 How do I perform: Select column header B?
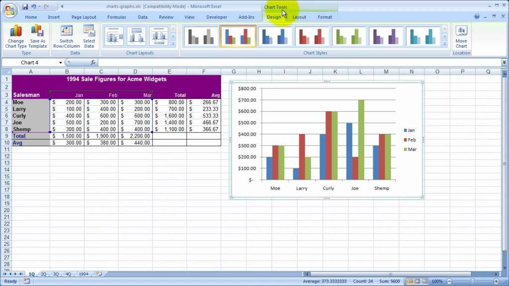coord(67,71)
